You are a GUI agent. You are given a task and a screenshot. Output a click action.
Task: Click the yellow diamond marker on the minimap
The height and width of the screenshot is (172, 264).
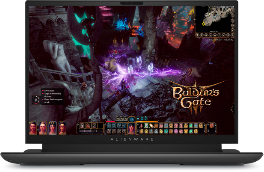[204, 24]
